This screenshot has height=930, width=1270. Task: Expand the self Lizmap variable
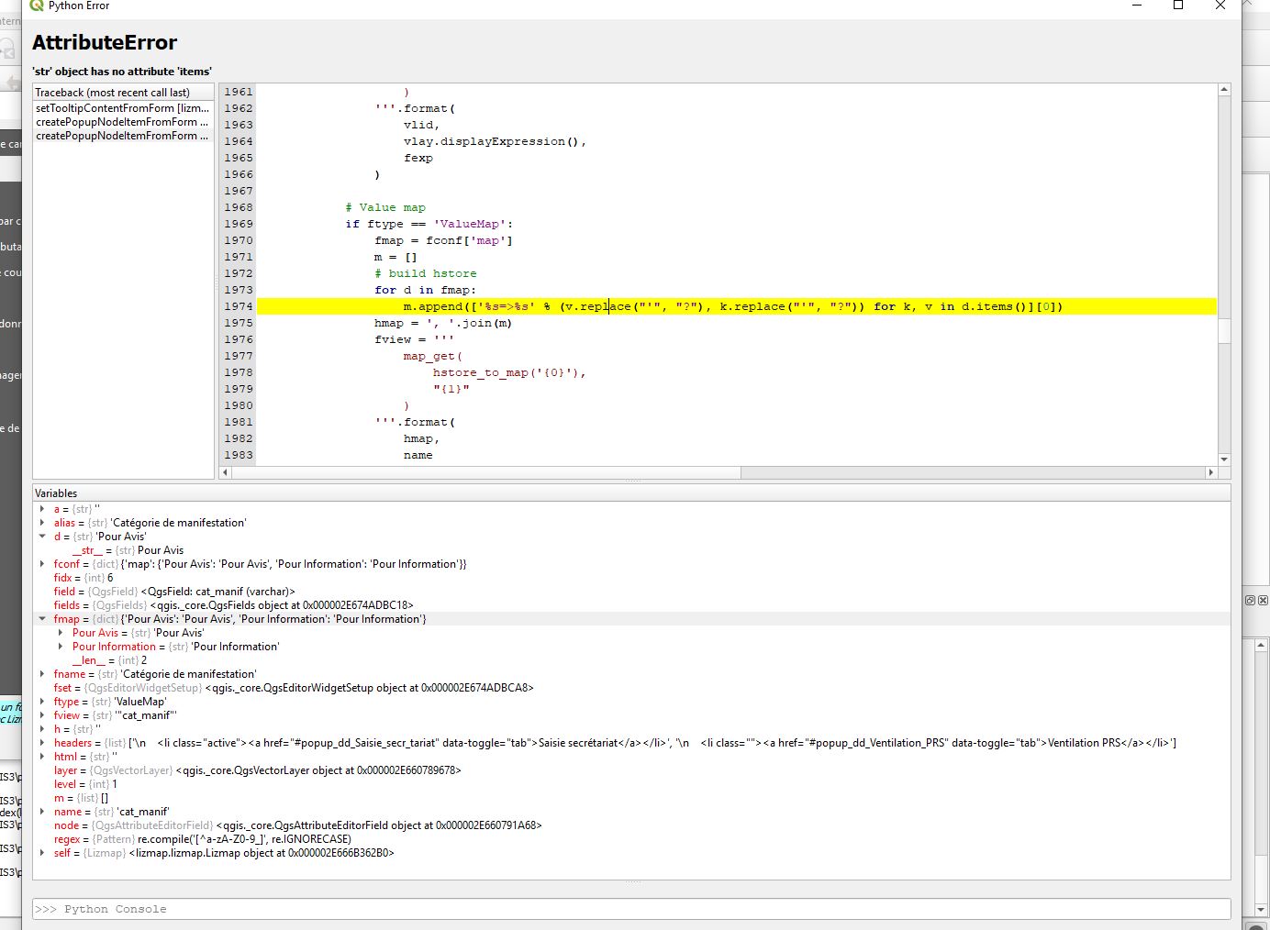tap(42, 853)
